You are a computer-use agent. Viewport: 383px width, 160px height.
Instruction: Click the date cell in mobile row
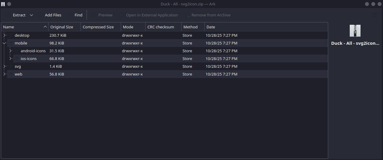221,43
